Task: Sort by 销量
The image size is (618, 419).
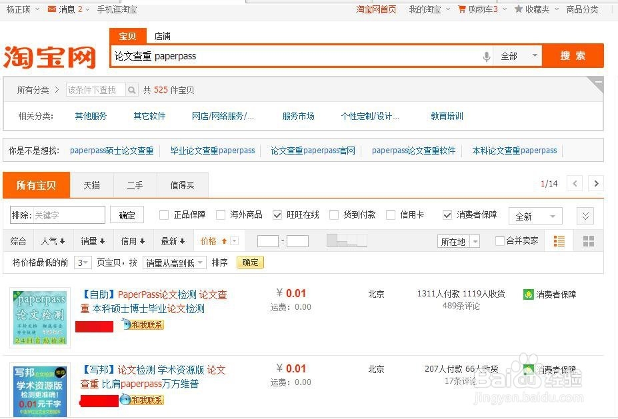Action: (x=93, y=241)
